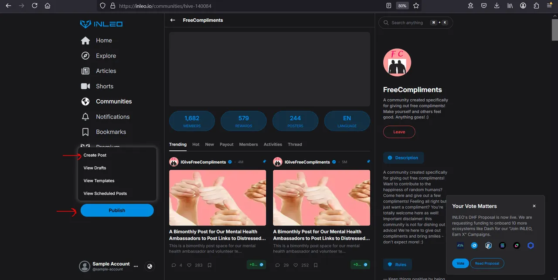
Task: Select Communities globe icon in sidebar
Action: (85, 101)
